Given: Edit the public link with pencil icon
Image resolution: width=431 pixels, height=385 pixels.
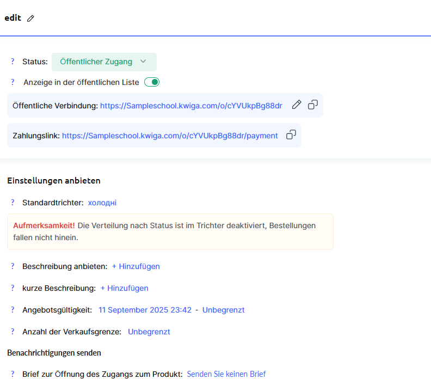Looking at the screenshot, I should coord(297,105).
